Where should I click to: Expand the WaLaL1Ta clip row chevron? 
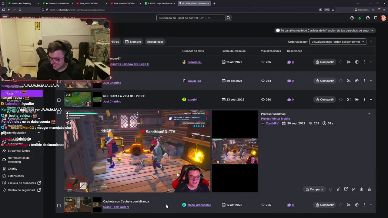coord(371,81)
